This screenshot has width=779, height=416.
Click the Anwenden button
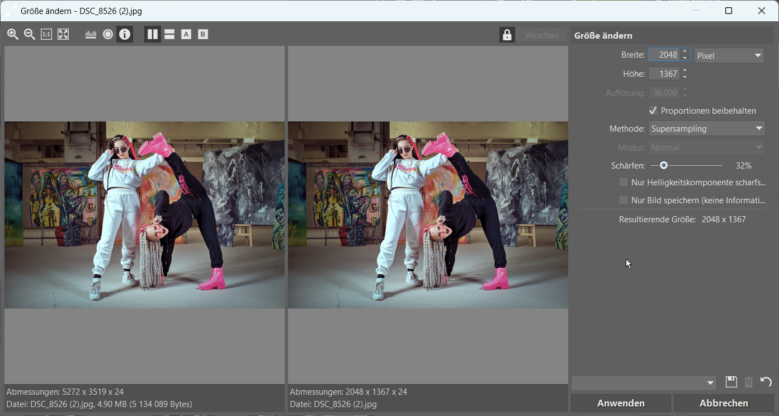tap(621, 403)
